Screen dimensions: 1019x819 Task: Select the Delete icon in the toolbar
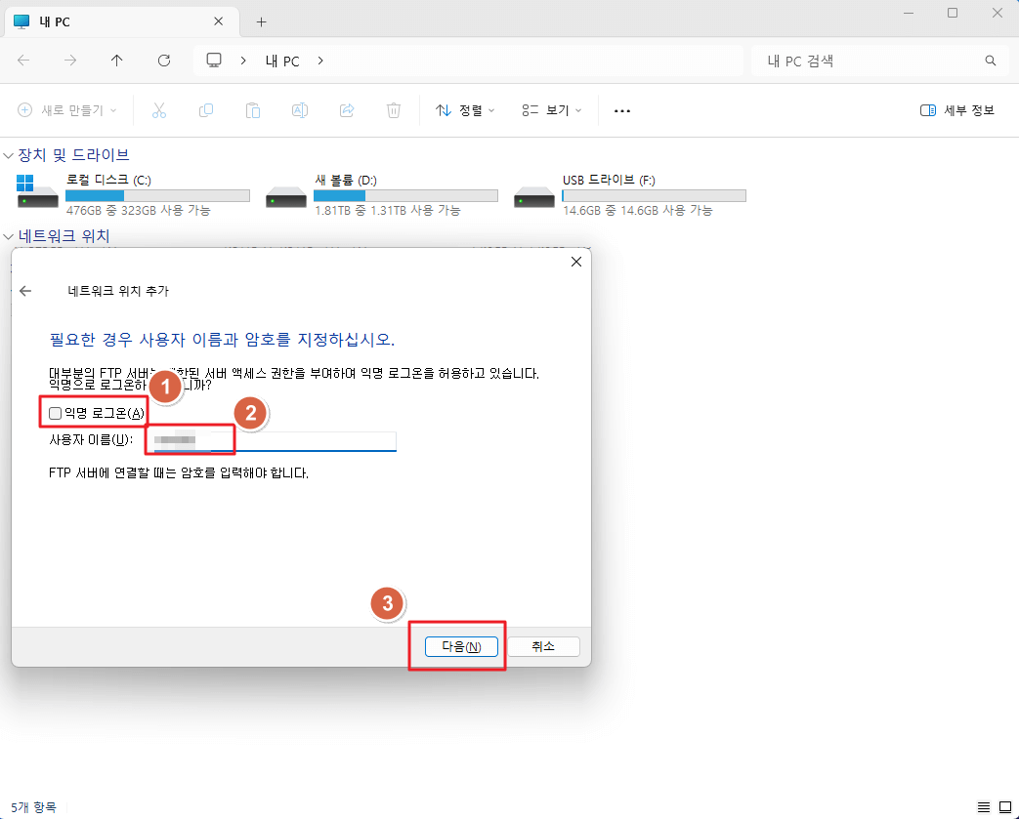tap(393, 109)
